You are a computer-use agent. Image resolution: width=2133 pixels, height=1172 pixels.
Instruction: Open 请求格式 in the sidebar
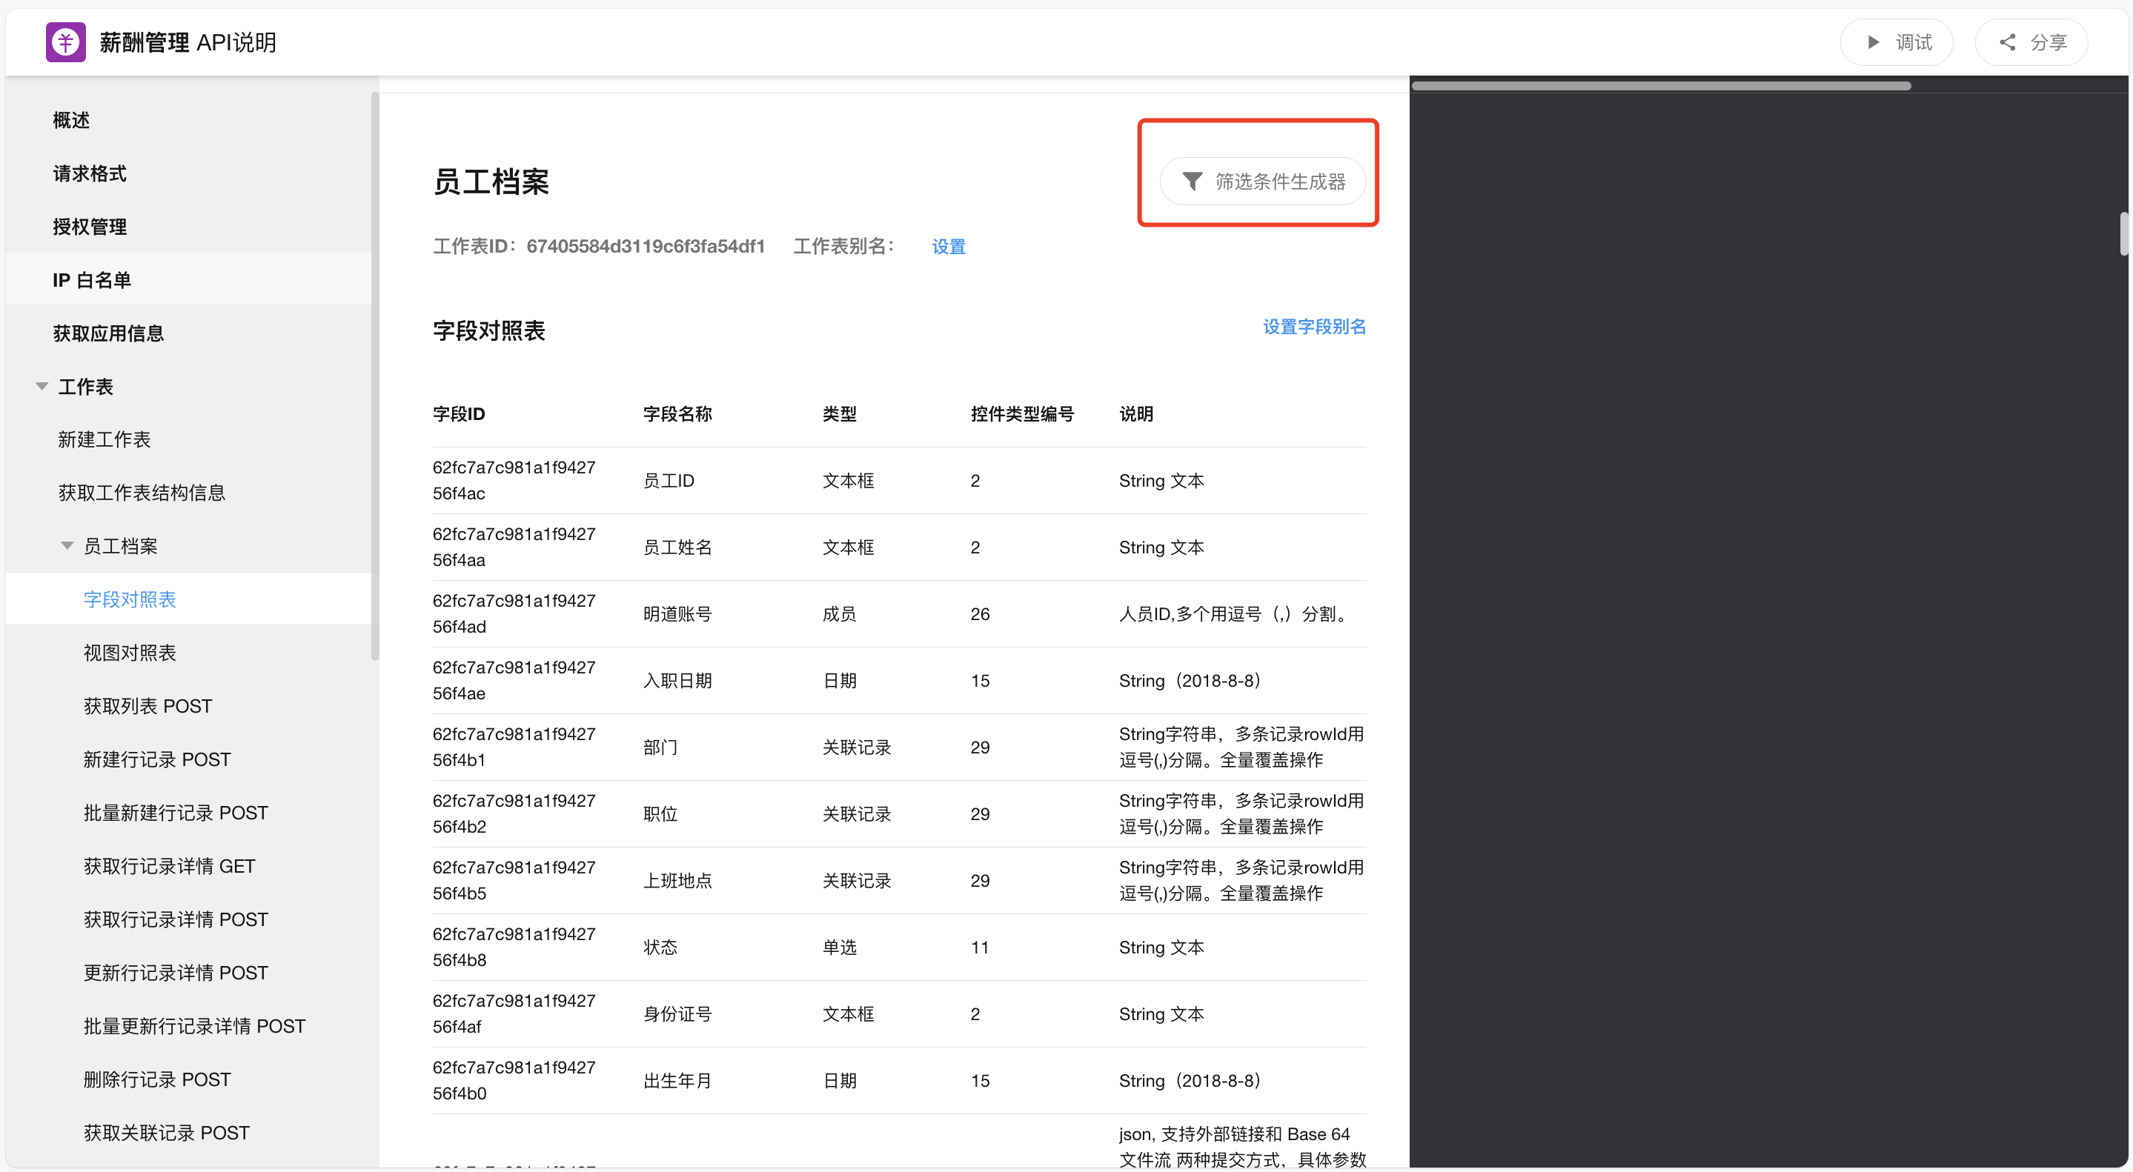point(90,174)
